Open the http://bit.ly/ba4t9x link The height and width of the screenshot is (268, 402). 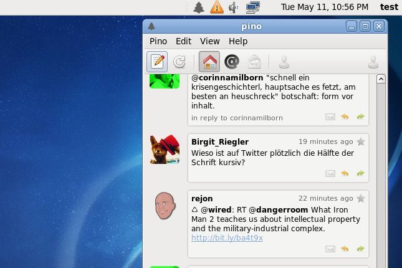pyautogui.click(x=227, y=238)
